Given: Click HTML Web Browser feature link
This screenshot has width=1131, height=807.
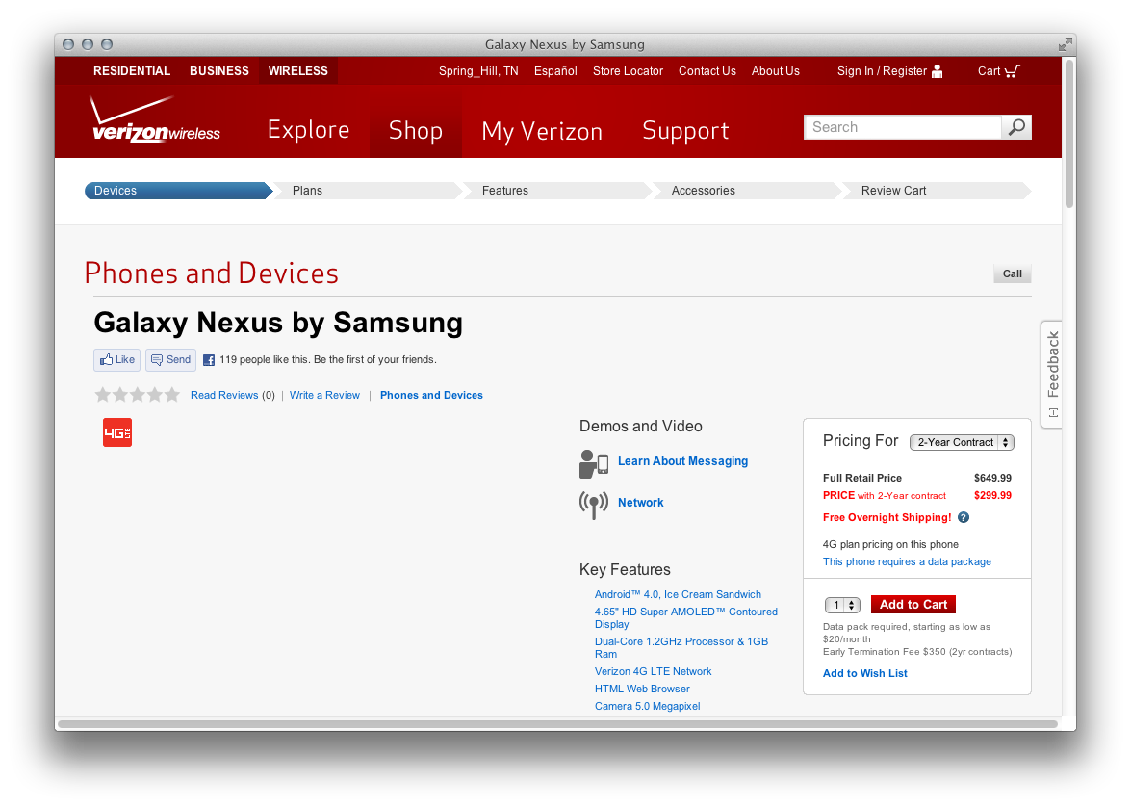Looking at the screenshot, I should [x=642, y=689].
